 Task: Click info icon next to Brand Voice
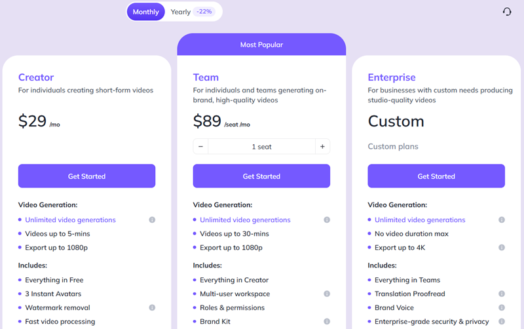(x=502, y=308)
